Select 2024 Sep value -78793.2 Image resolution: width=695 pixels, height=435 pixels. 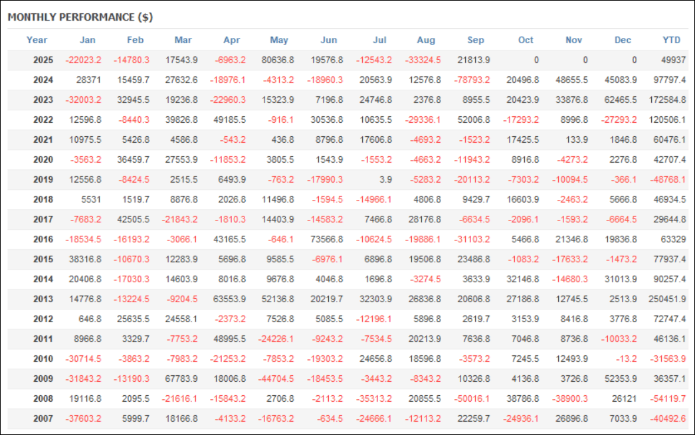tap(470, 80)
